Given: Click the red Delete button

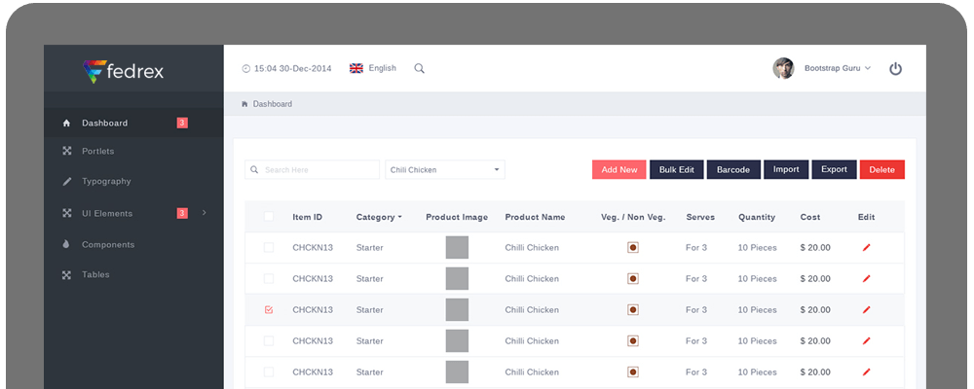Looking at the screenshot, I should pos(882,170).
